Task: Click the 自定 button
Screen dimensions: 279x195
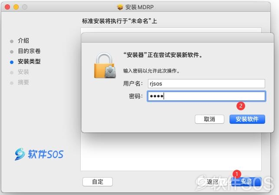Action: 98,182
